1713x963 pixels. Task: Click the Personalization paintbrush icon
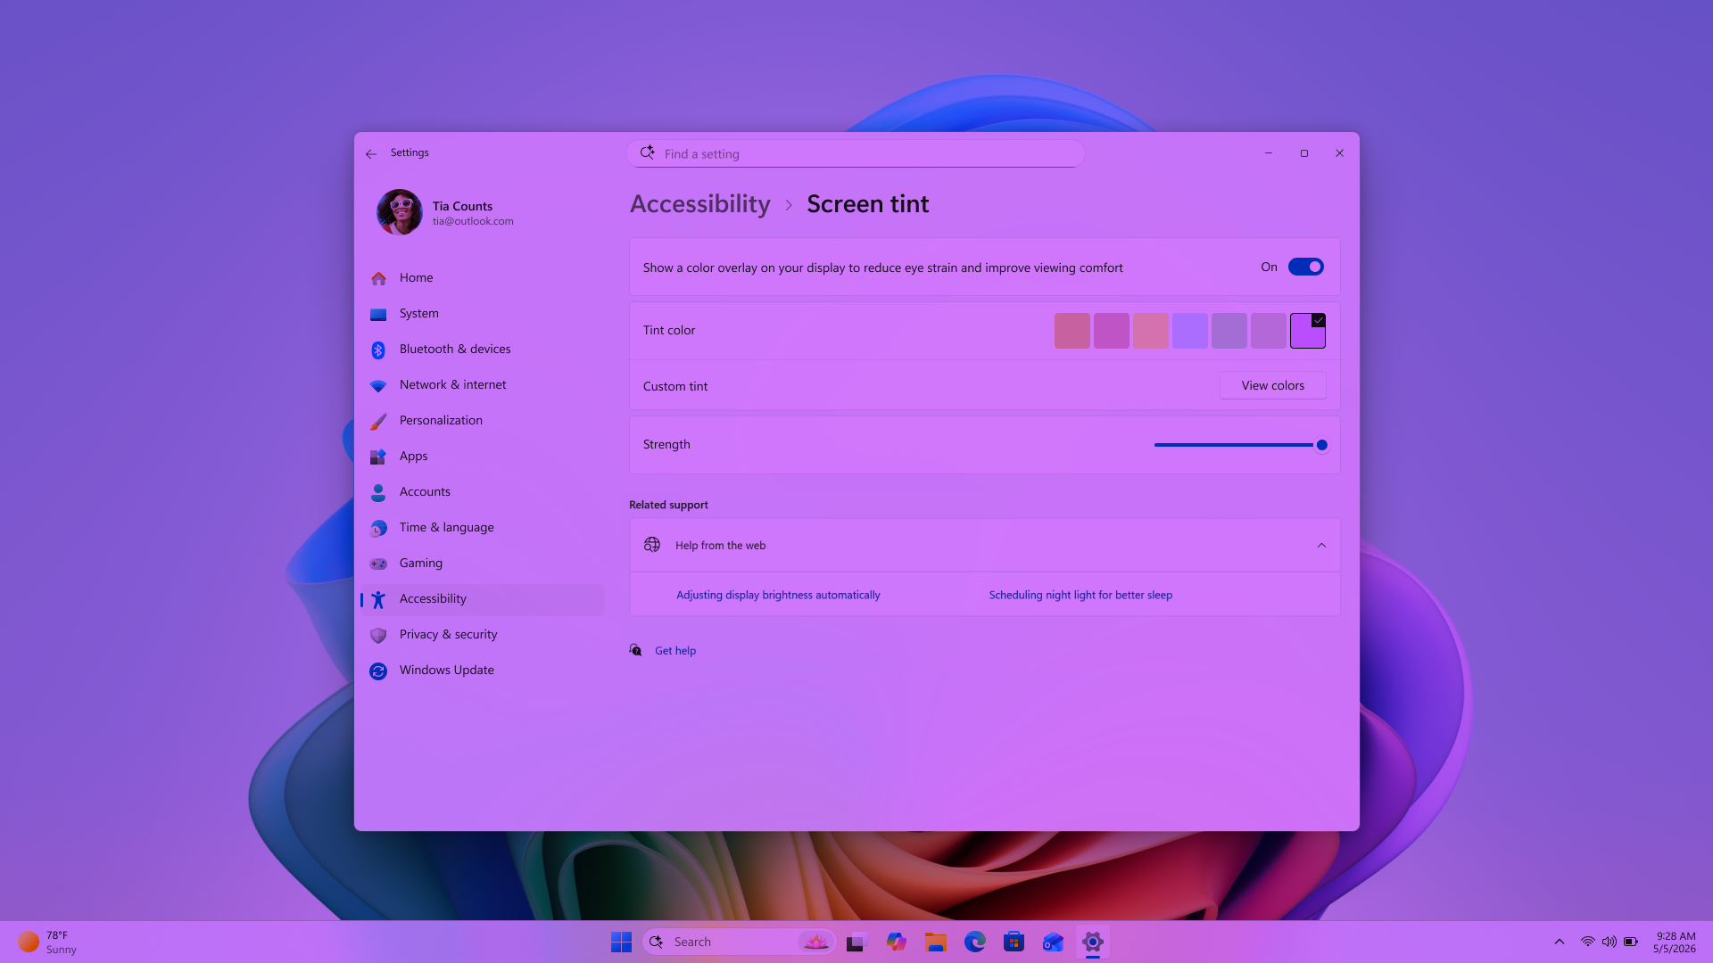pos(378,421)
